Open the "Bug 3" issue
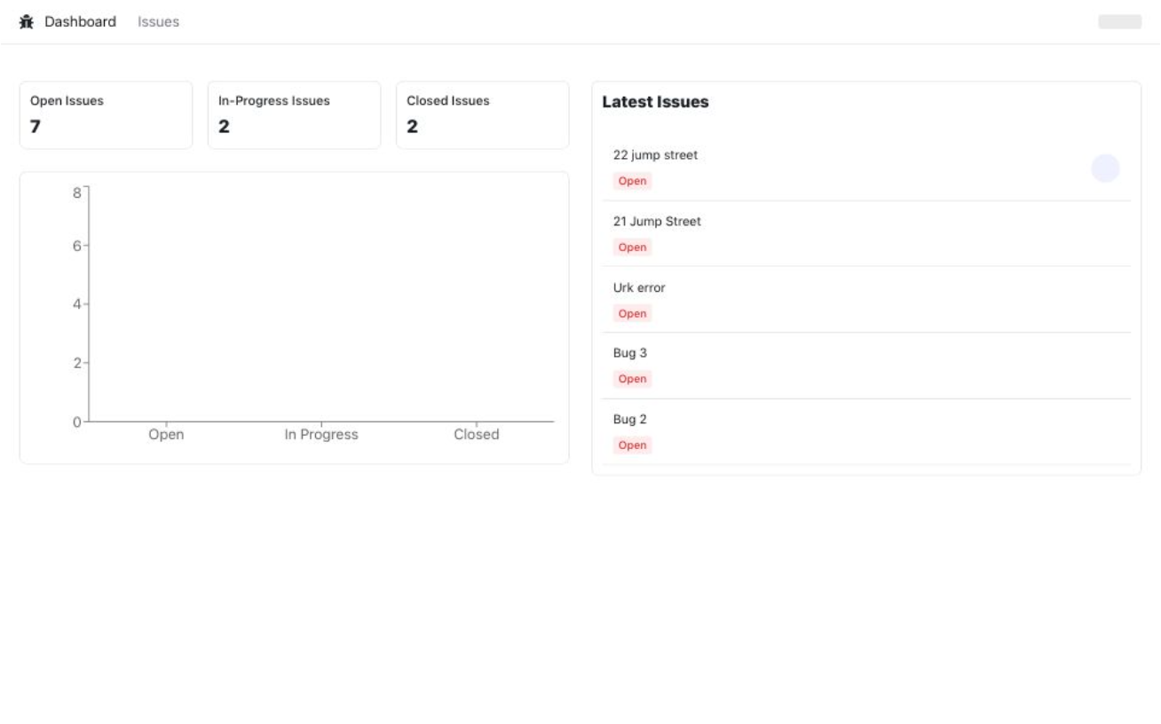The width and height of the screenshot is (1161, 724). 630,353
